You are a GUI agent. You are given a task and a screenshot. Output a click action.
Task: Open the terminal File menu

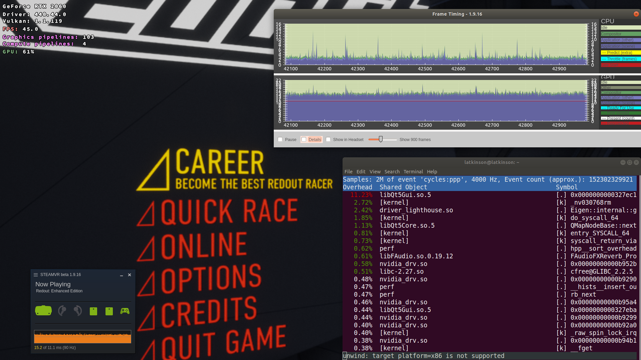tap(348, 172)
